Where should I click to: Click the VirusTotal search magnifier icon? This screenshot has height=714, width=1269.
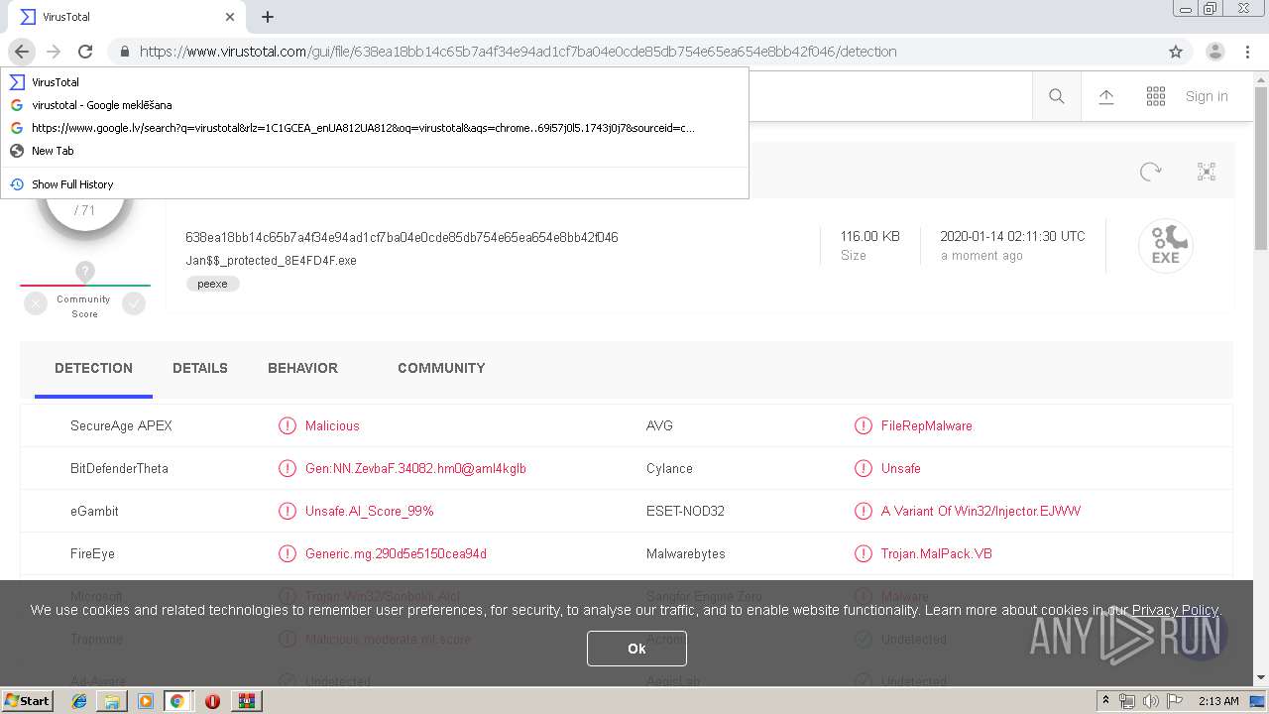1057,96
